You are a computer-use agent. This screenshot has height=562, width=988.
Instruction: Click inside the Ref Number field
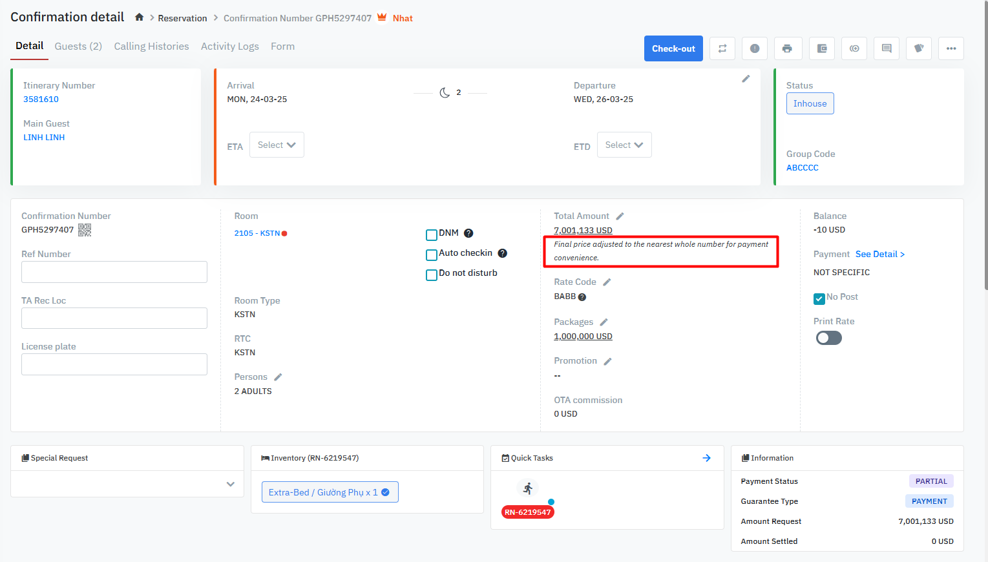114,272
